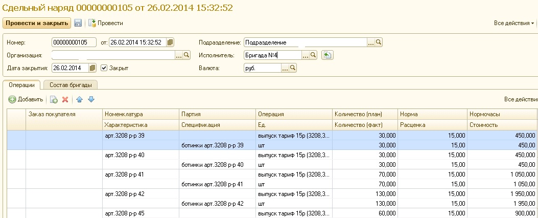
Task: Open calendar picker next to document date
Action: (x=170, y=42)
